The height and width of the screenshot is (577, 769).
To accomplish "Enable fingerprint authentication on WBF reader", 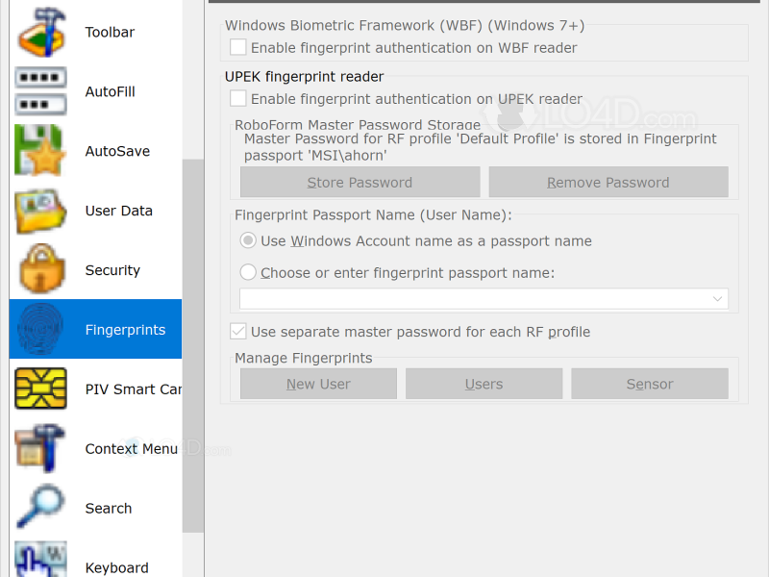I will click(238, 47).
